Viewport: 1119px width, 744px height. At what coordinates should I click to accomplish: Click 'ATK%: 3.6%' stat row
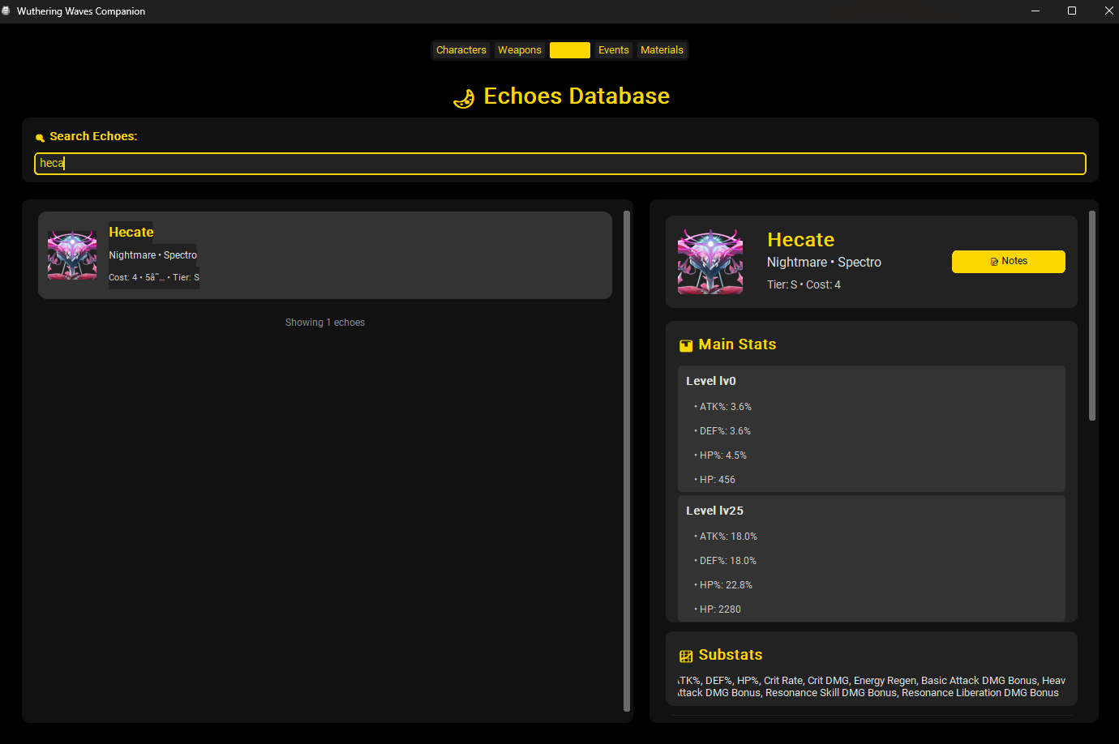pyautogui.click(x=723, y=407)
